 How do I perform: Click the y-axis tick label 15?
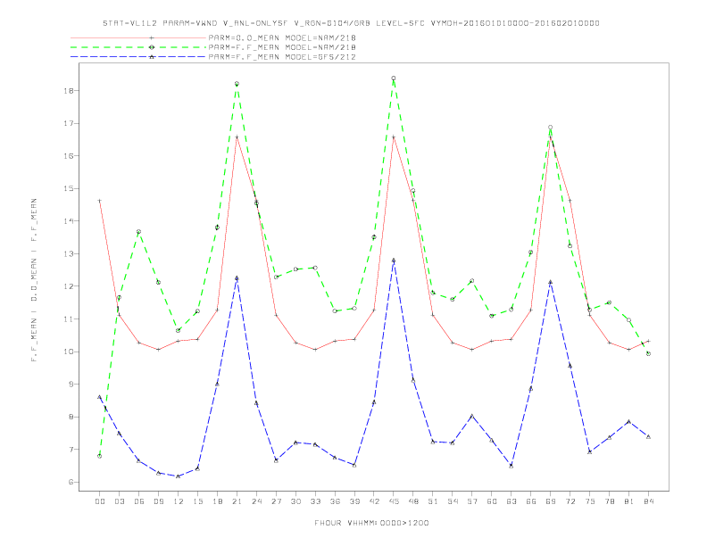point(69,188)
